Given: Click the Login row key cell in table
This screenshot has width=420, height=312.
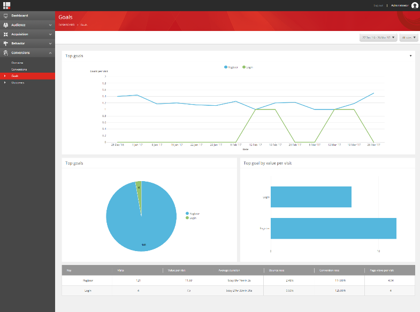Looking at the screenshot, I should click(x=88, y=291).
